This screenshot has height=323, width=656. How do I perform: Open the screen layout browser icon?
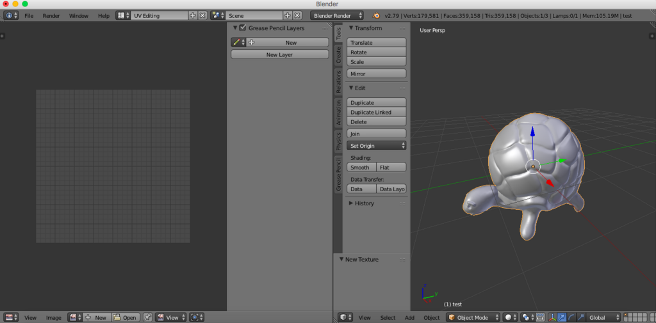click(x=123, y=15)
